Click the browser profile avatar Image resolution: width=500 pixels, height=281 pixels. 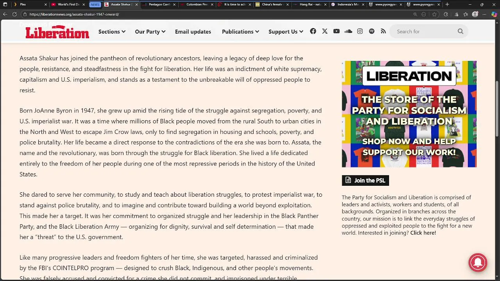click(475, 14)
